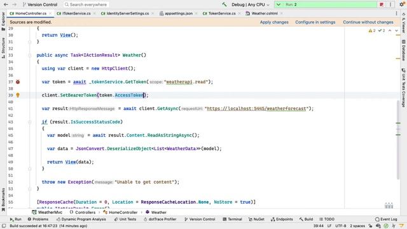The height and width of the screenshot is (229, 407).
Task: Click the warnings count indicator
Action: [x=372, y=31]
